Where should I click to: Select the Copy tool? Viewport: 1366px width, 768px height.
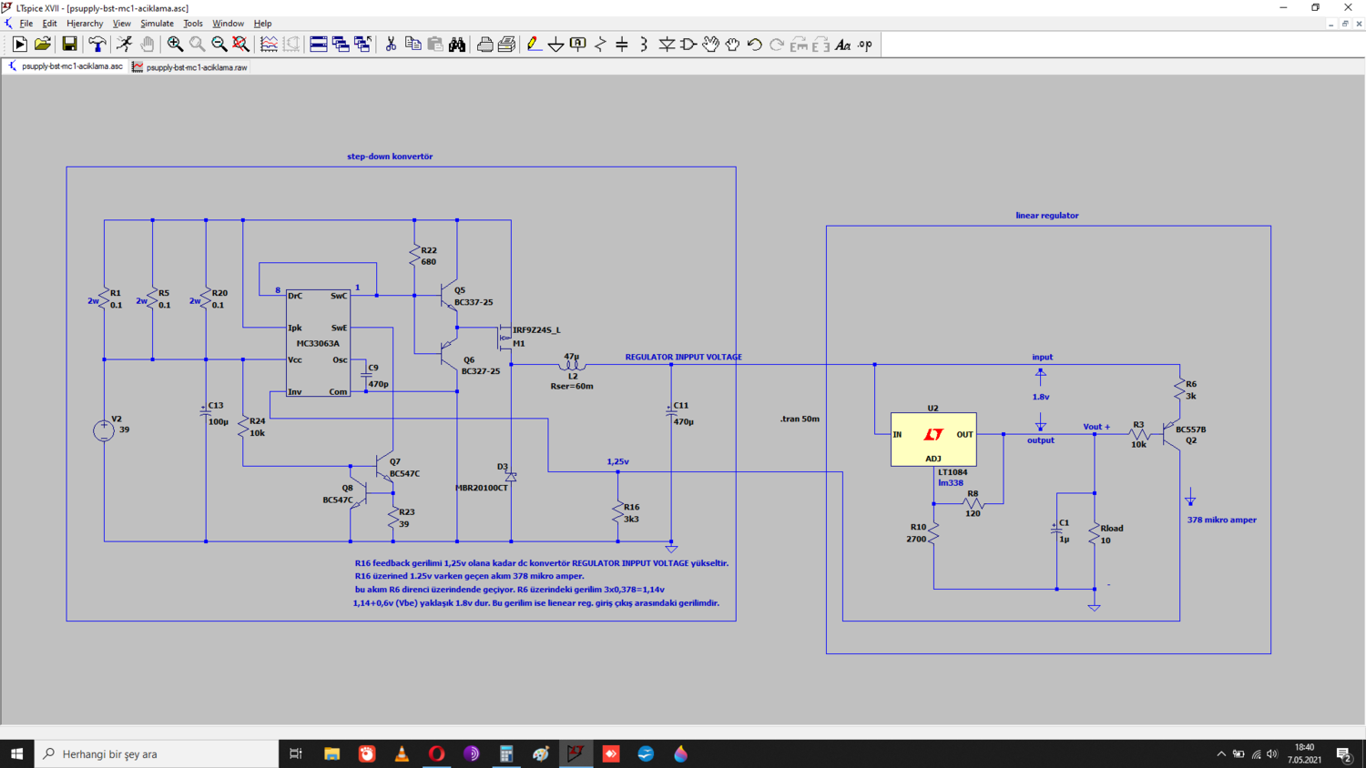click(x=413, y=45)
